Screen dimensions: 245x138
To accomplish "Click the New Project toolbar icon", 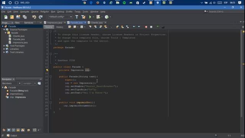I will coord(12,17).
